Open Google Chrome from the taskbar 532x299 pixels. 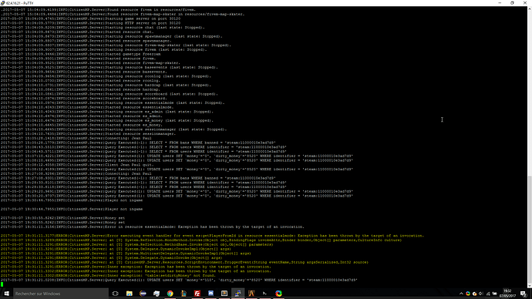(x=170, y=294)
